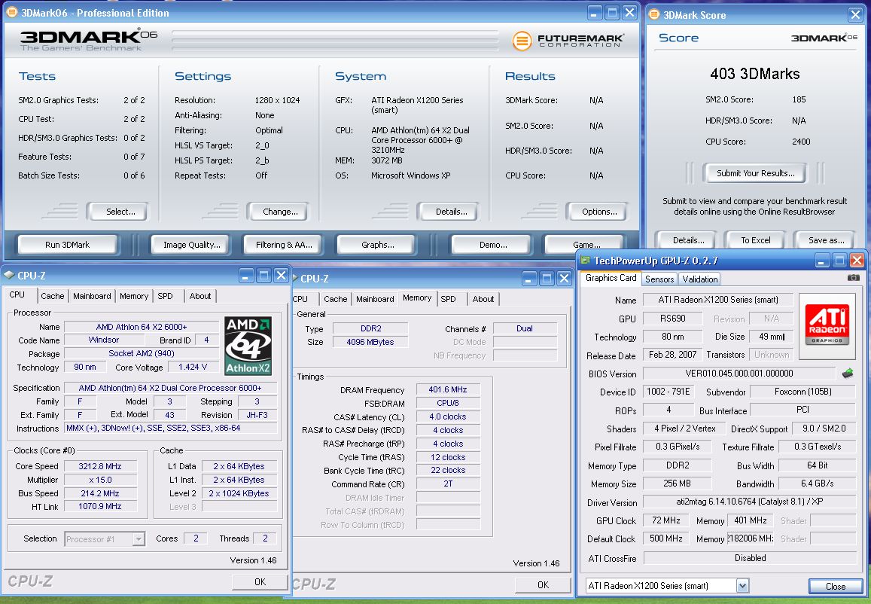871x604 pixels.
Task: Click the Driver Version field in GPU-Z
Action: pos(749,502)
